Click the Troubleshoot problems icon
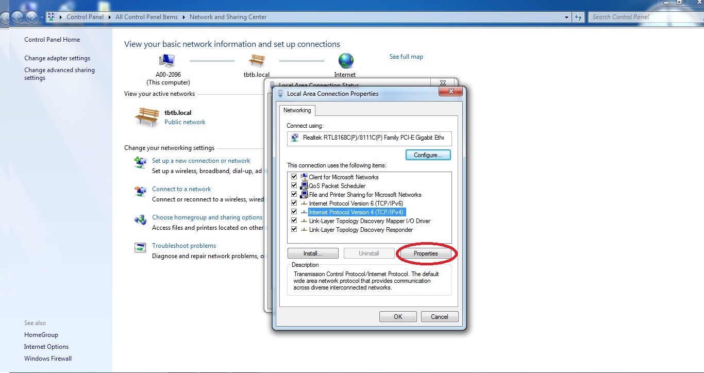 [x=140, y=248]
